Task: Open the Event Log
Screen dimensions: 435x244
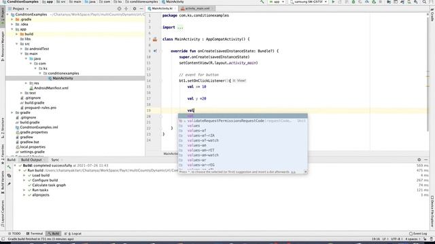Action: tap(418, 233)
